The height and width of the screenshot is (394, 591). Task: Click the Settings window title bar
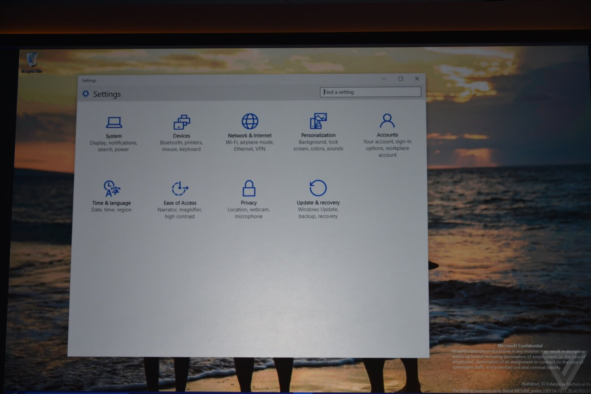point(224,80)
